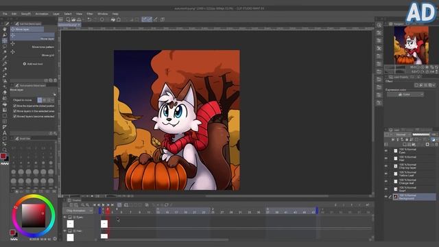Click the Undo arrow icon
Viewport: 439px width, 247px height.
[89, 20]
